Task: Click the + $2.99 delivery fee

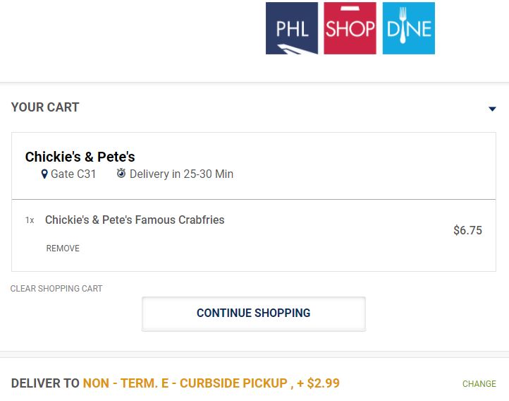Action: click(318, 383)
